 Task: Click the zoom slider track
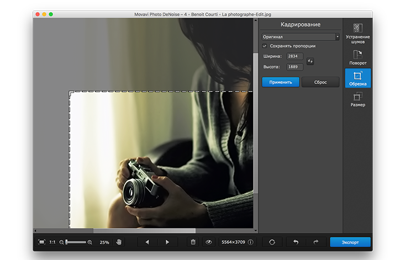(x=76, y=242)
